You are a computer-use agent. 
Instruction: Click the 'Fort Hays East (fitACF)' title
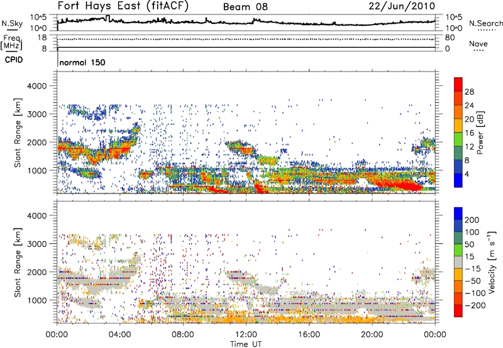(123, 6)
